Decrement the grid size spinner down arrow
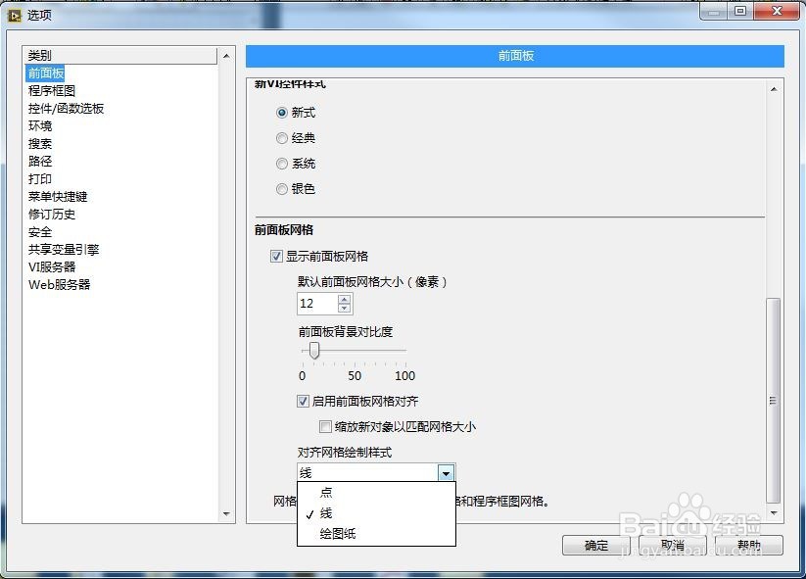This screenshot has width=806, height=579. [x=345, y=308]
